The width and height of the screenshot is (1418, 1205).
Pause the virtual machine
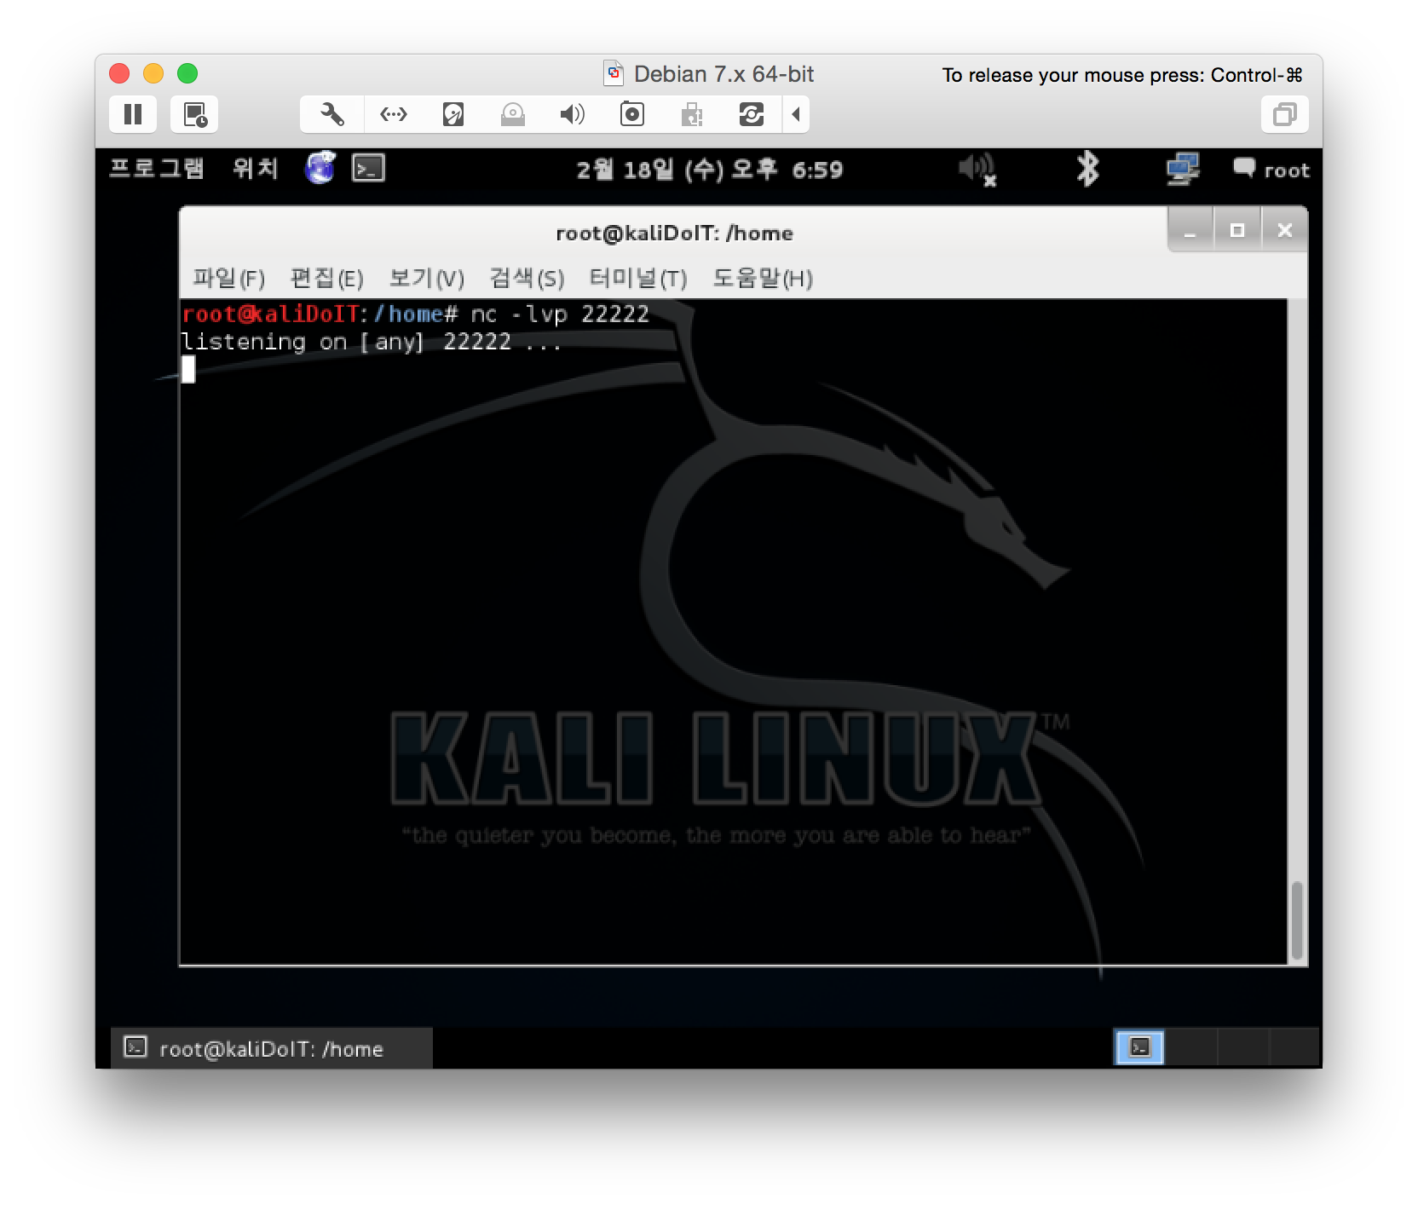[133, 114]
